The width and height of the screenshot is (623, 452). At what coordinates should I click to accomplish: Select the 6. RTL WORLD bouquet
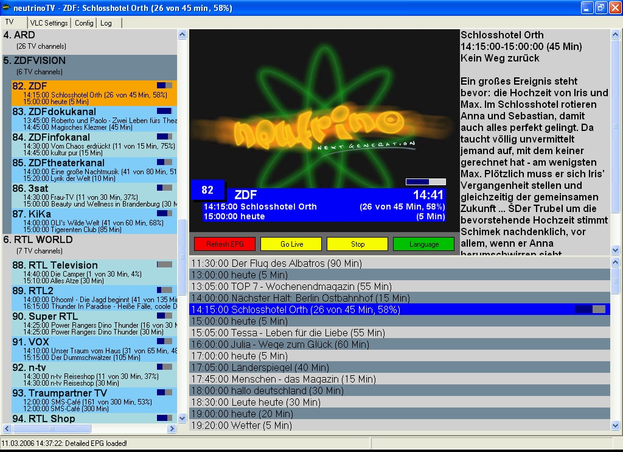[x=90, y=245]
